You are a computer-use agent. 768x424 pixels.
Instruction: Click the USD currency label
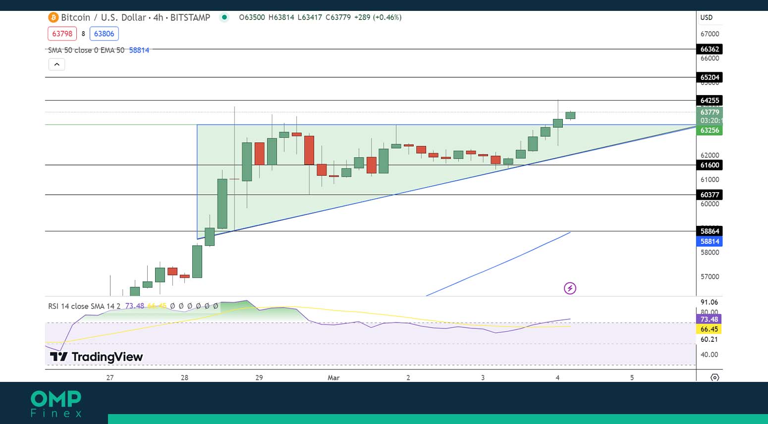click(706, 17)
